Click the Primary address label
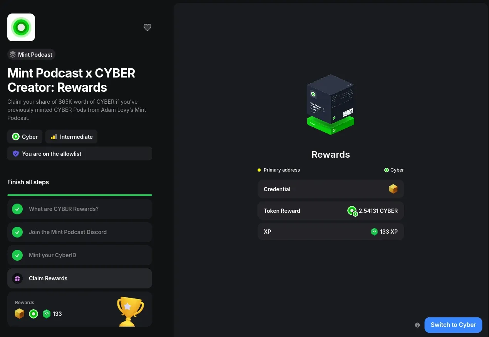The height and width of the screenshot is (337, 489). 282,170
